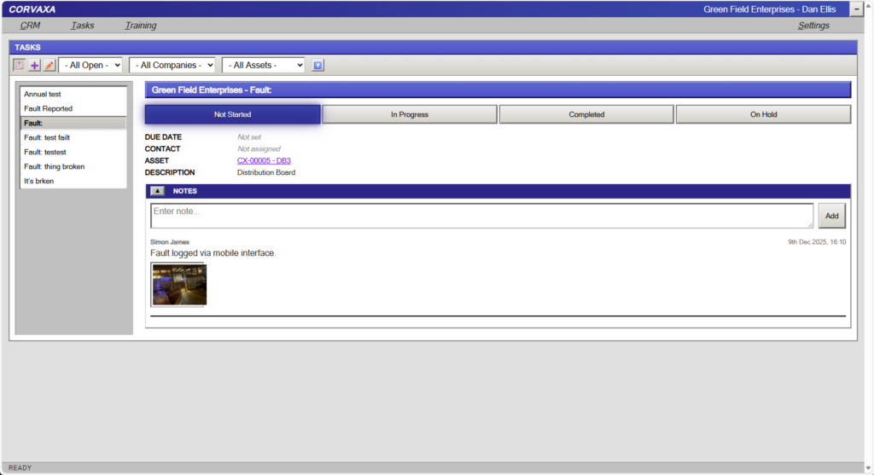The image size is (874, 475).
Task: Click the pencil edit task icon
Action: click(49, 66)
